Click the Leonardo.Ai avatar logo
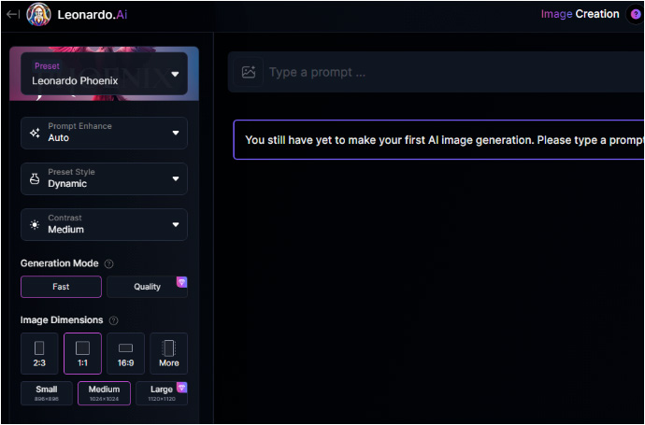Screen dimensions: 645x425 tap(38, 14)
